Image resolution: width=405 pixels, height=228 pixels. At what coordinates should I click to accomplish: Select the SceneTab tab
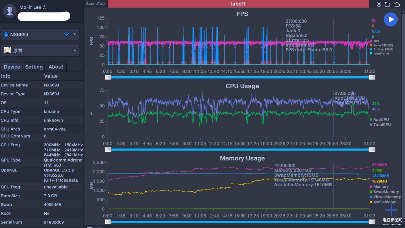coord(95,4)
